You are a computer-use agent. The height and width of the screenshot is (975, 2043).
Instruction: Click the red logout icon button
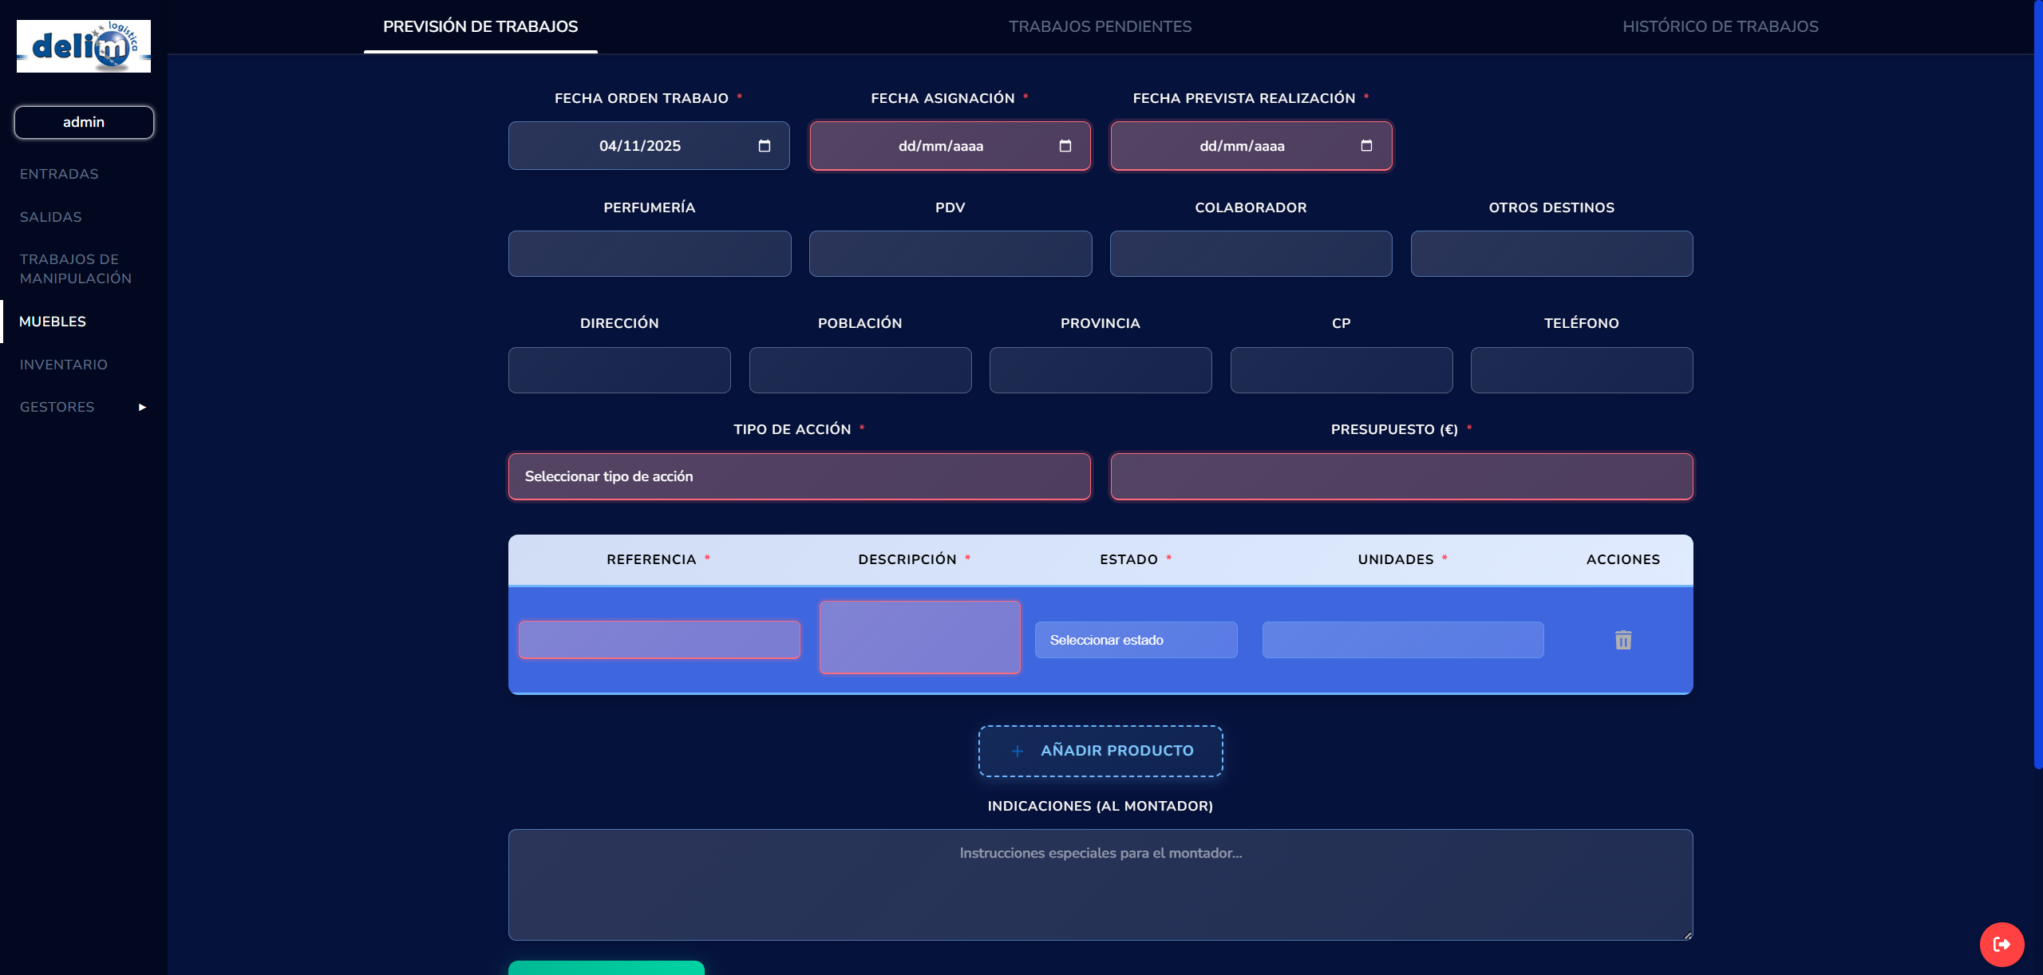click(2001, 944)
